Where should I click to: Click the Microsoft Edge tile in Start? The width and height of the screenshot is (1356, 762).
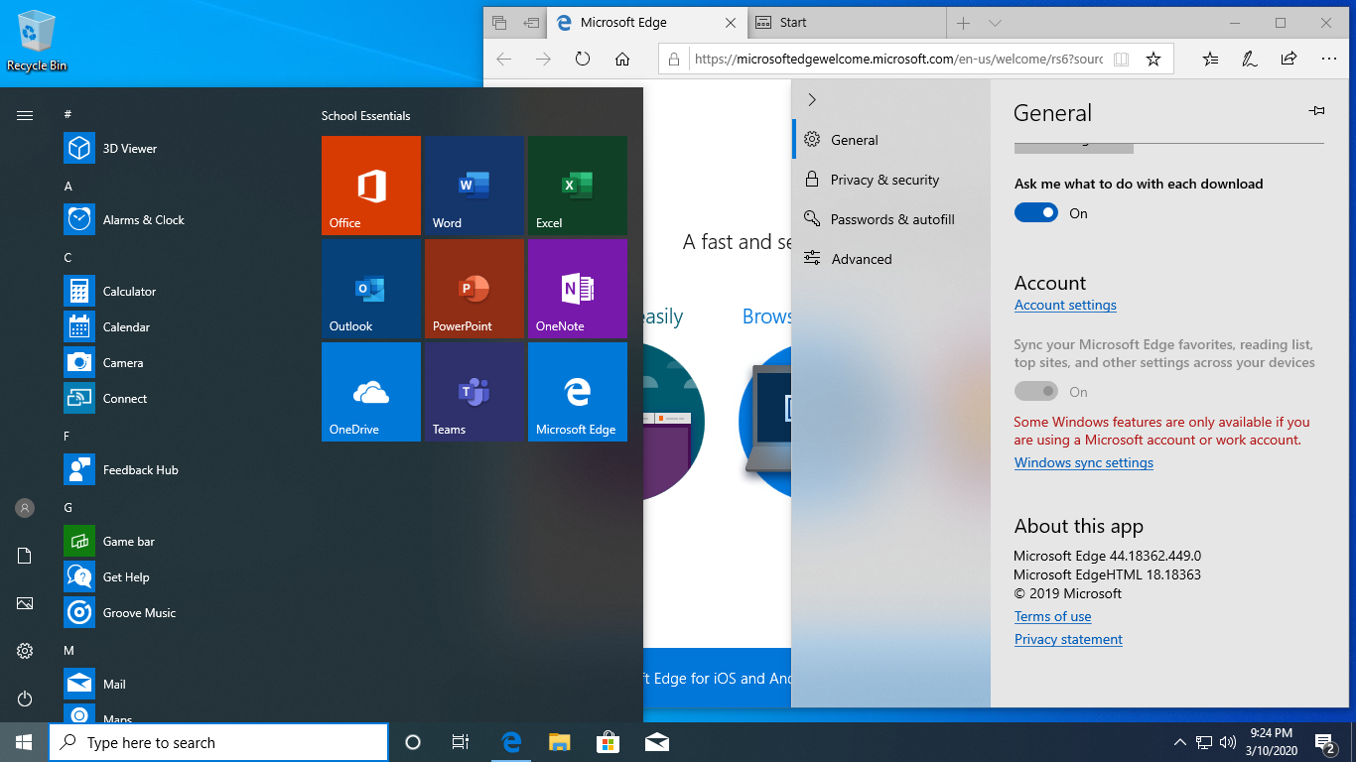578,392
